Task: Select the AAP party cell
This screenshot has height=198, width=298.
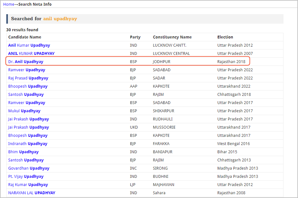Action: click(134, 86)
